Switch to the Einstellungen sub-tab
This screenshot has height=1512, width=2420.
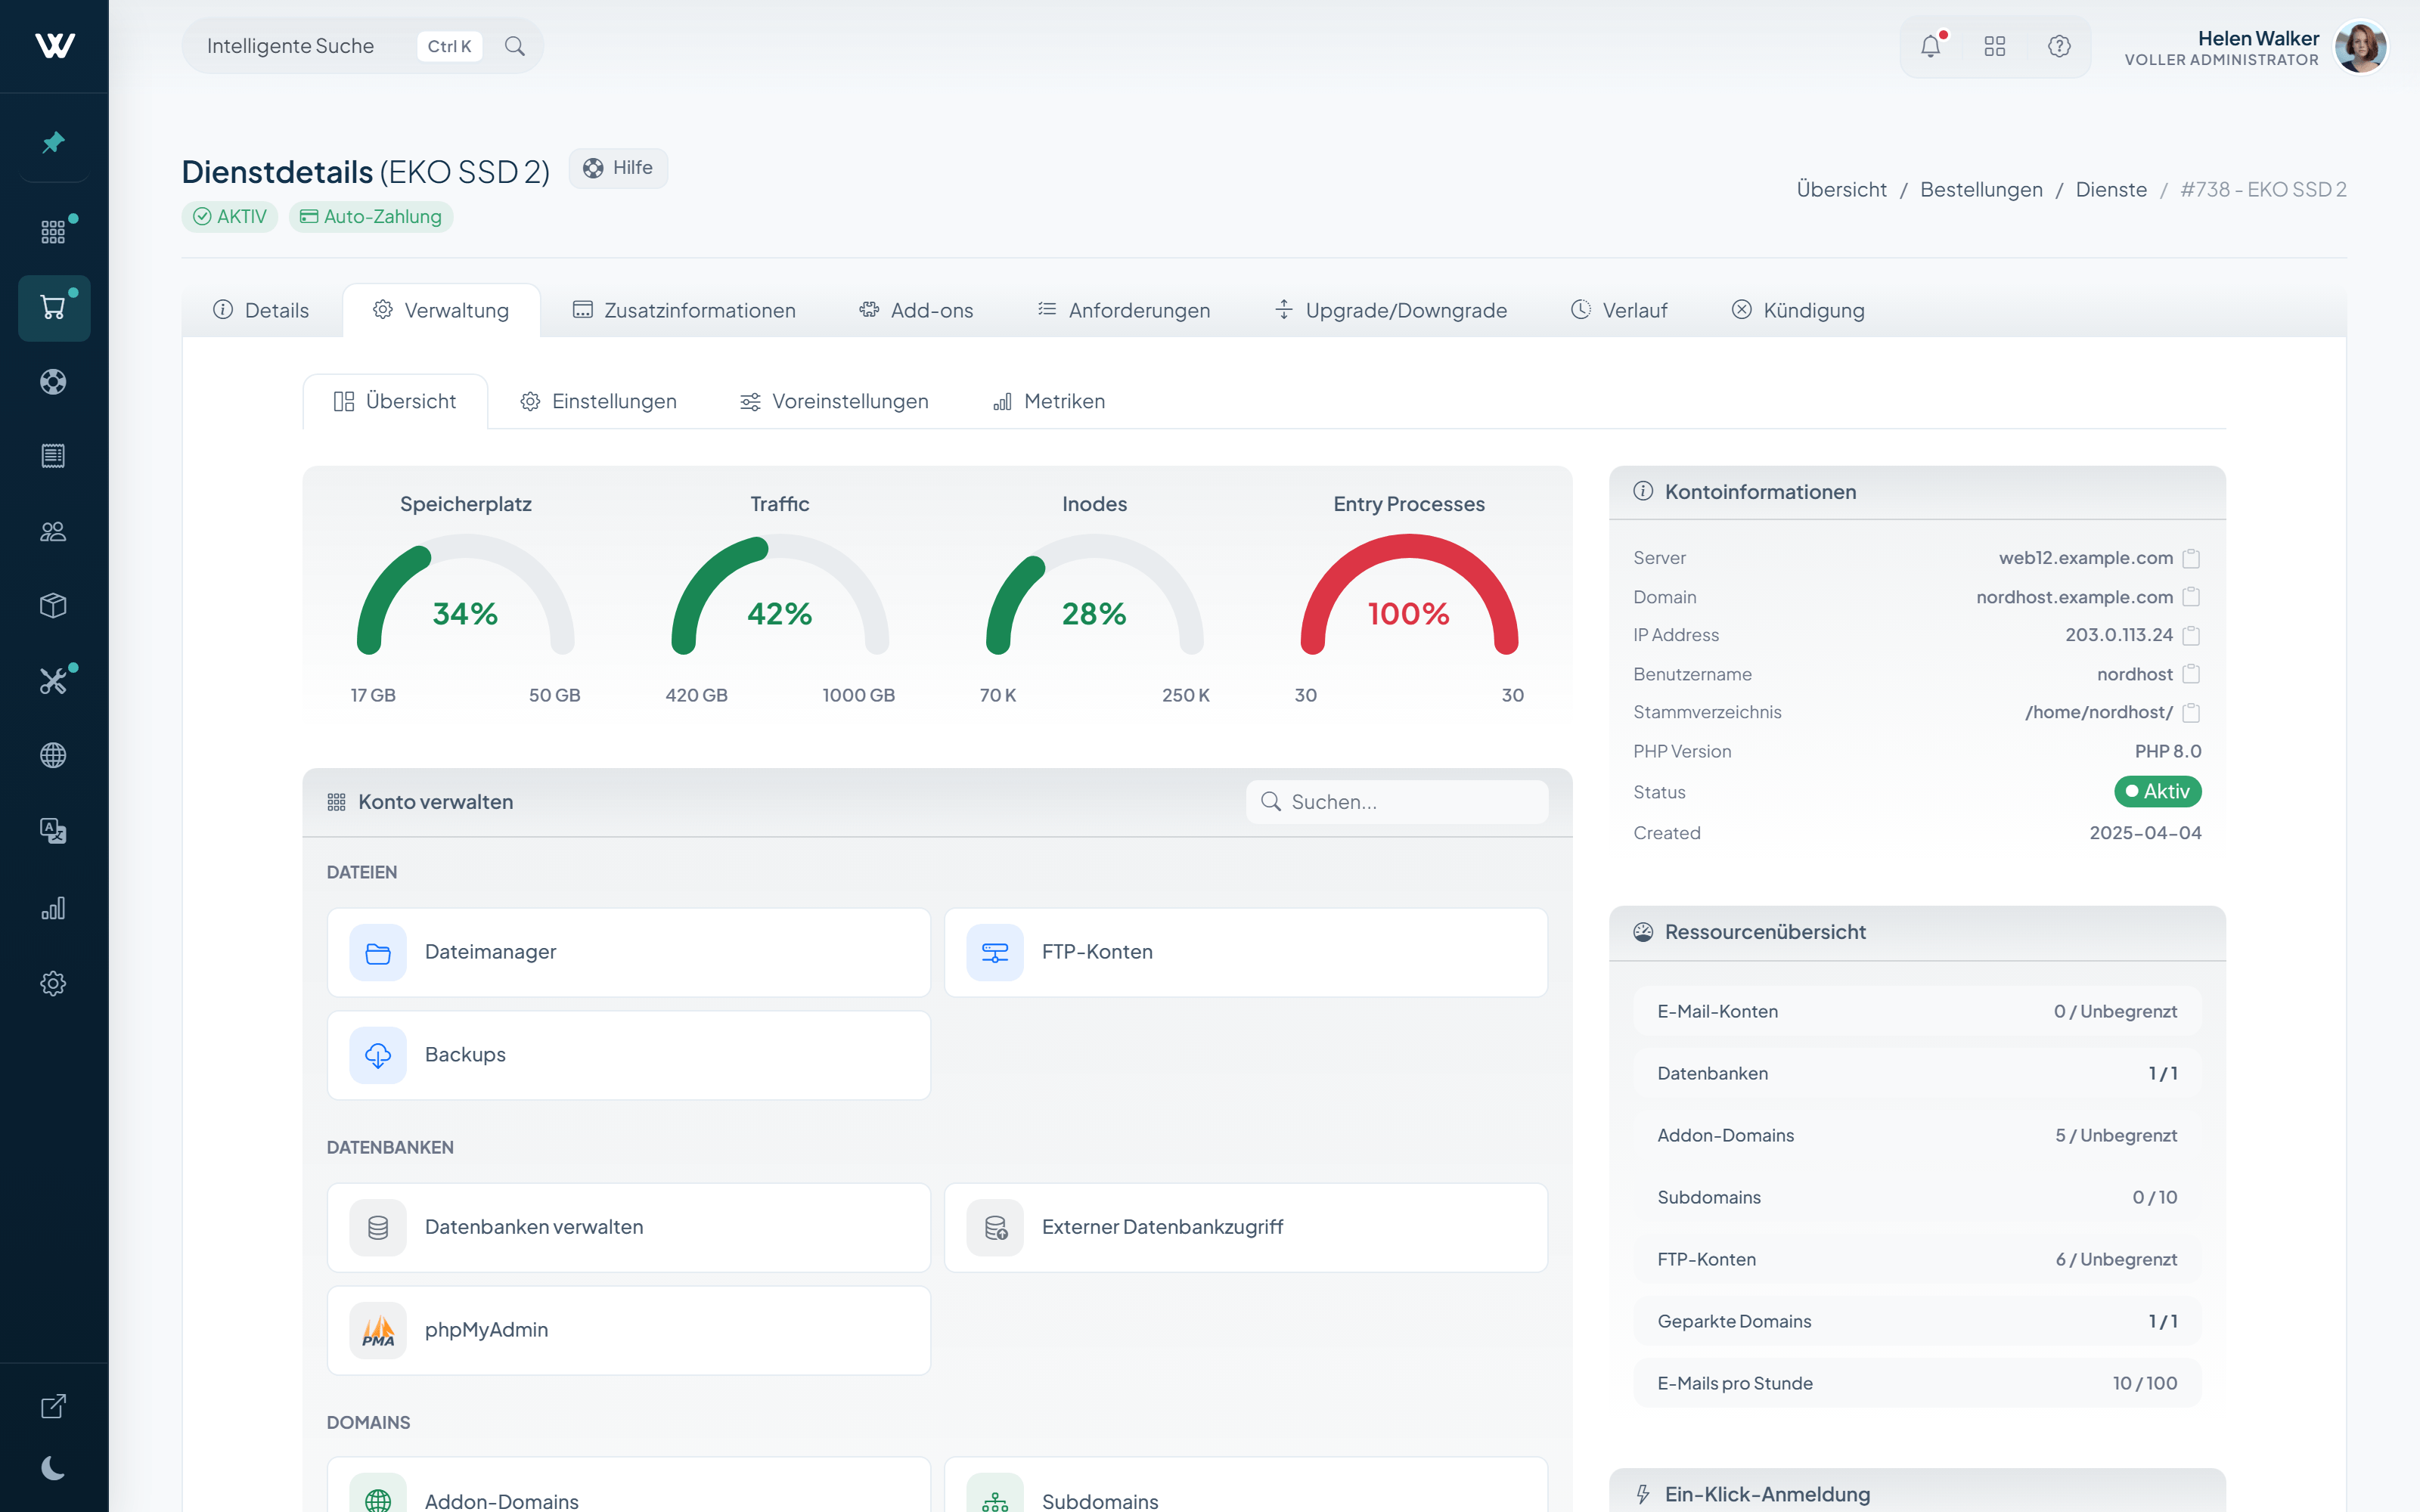click(x=598, y=401)
